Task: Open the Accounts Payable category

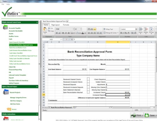Action: tap(15, 28)
